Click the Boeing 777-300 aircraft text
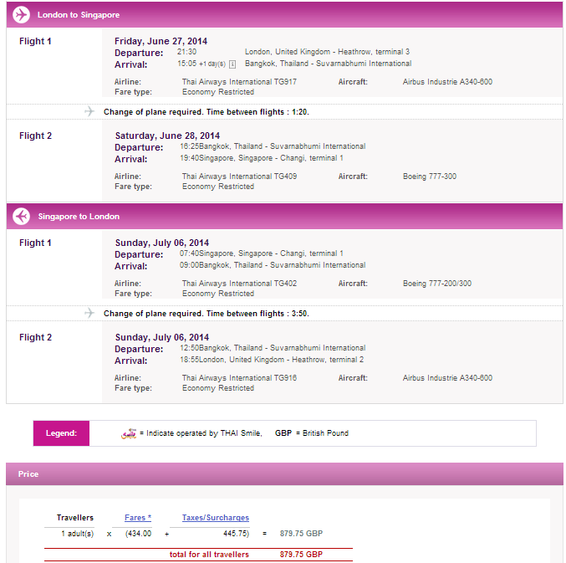This screenshot has height=563, width=566. point(430,177)
